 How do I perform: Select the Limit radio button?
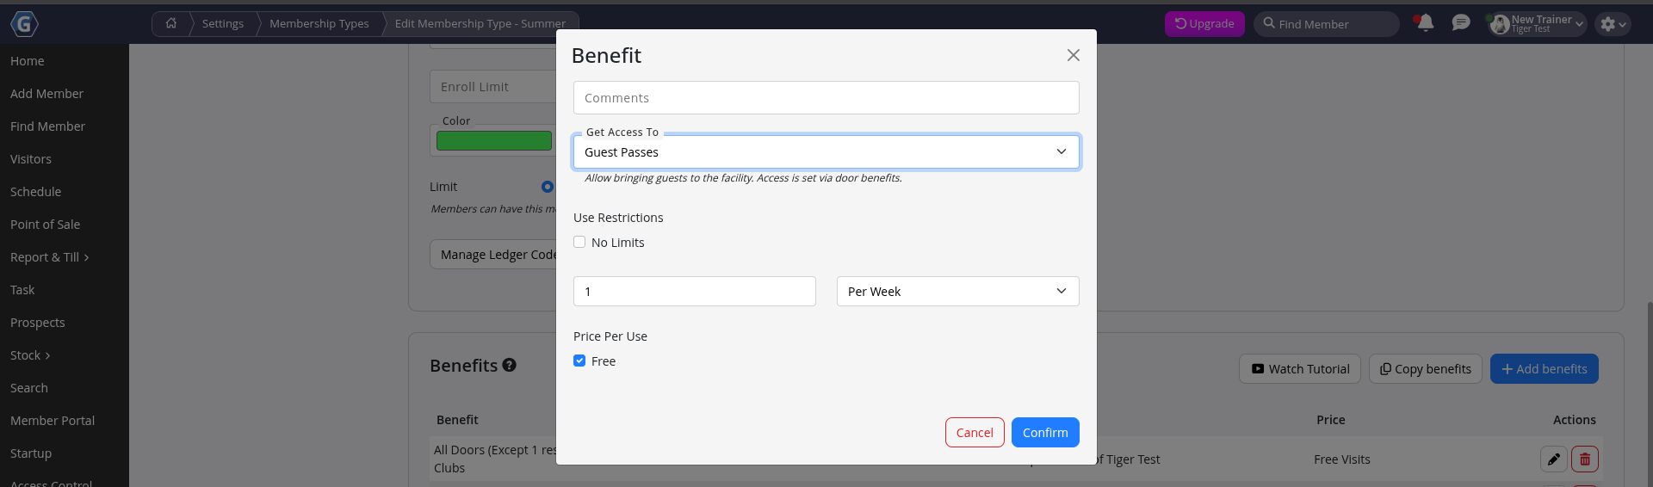pyautogui.click(x=548, y=187)
